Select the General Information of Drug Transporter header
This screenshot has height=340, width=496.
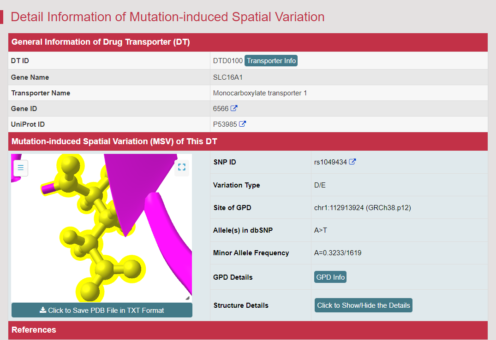[101, 42]
